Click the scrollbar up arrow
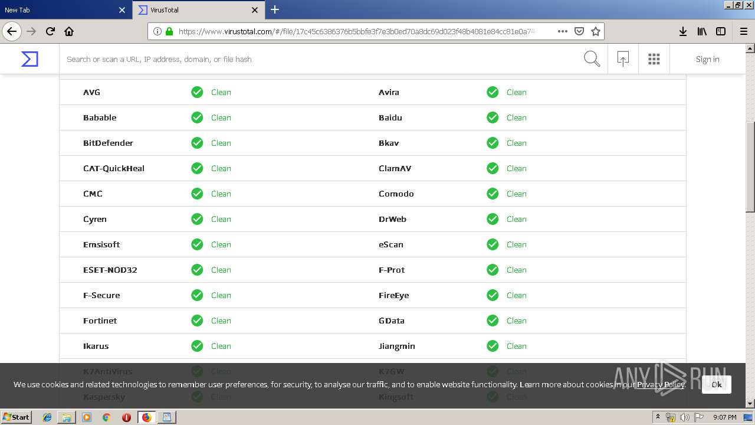 point(750,48)
